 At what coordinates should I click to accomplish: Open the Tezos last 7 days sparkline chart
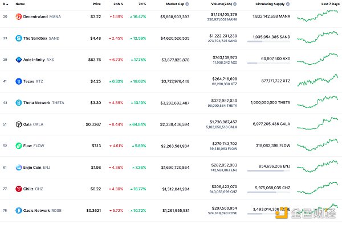[x=317, y=81]
